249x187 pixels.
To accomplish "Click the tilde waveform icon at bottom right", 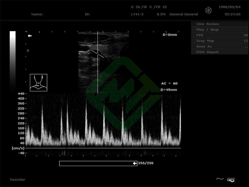I will coord(220,179).
